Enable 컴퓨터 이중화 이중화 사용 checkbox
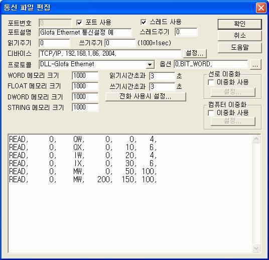The image size is (269, 260). click(211, 113)
